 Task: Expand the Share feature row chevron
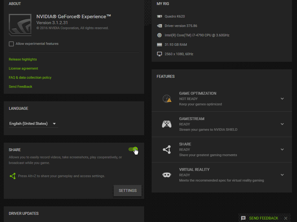(x=282, y=149)
